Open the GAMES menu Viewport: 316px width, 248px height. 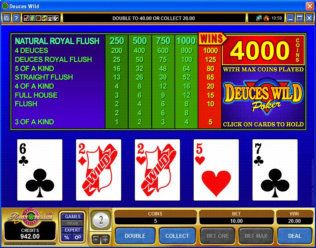pos(73,217)
